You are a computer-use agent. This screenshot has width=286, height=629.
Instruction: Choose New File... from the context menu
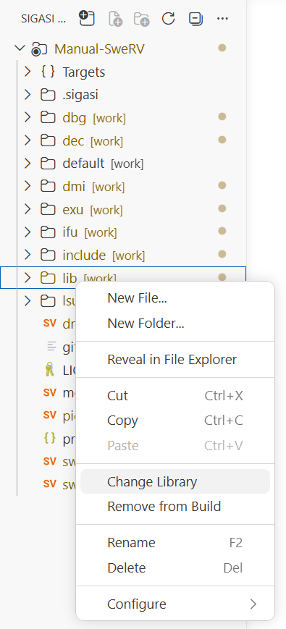click(175, 298)
